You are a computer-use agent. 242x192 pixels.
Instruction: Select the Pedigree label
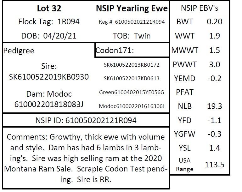[x=19, y=51]
